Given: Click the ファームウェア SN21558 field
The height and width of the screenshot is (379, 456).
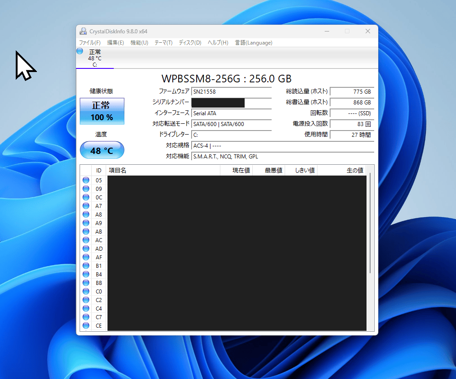Looking at the screenshot, I should (x=232, y=92).
